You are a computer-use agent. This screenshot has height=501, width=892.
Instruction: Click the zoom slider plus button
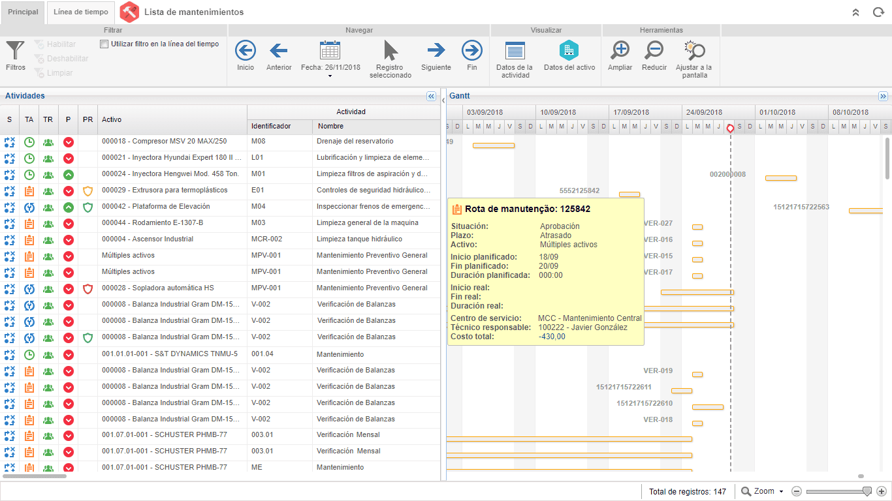tap(881, 491)
